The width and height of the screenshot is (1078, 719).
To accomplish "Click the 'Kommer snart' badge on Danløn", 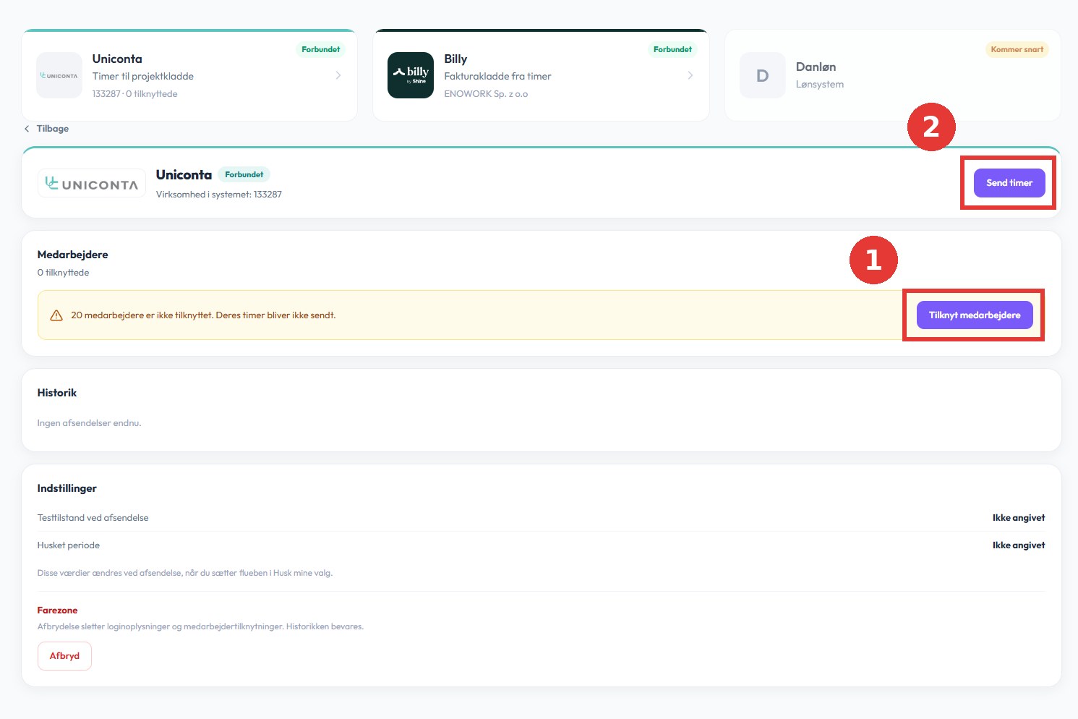I will (x=1017, y=49).
